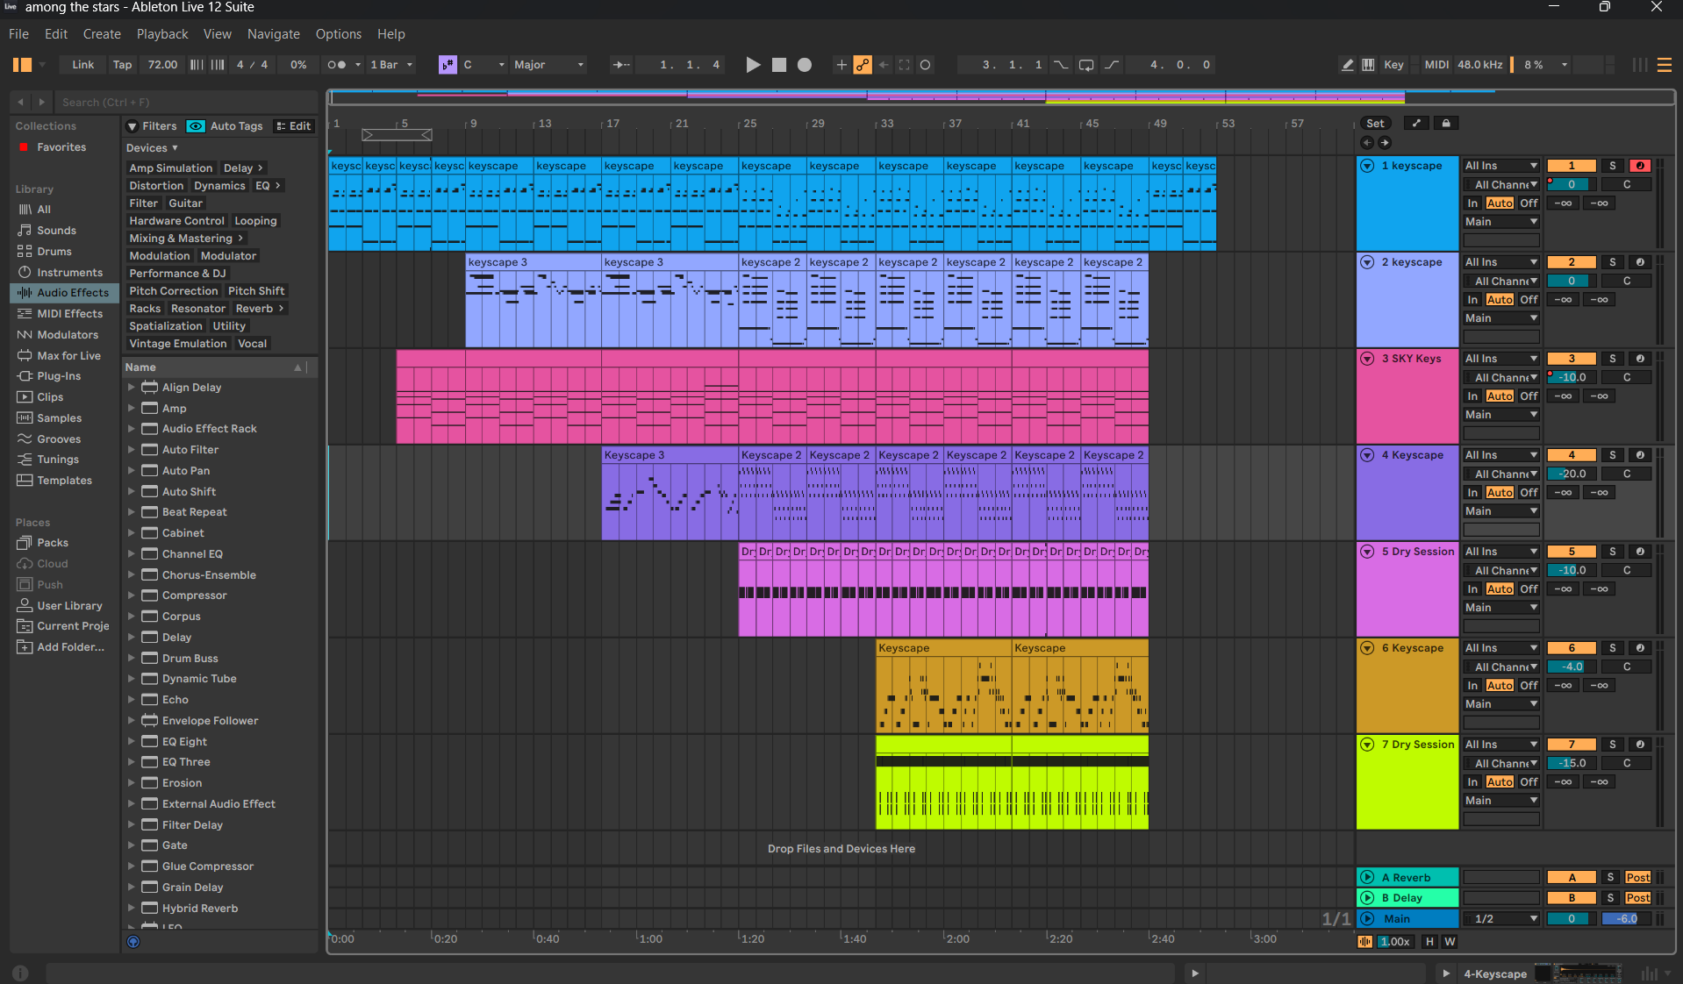Viewport: 1683px width, 984px height.
Task: Open Modulators in the library
Action: click(x=68, y=335)
